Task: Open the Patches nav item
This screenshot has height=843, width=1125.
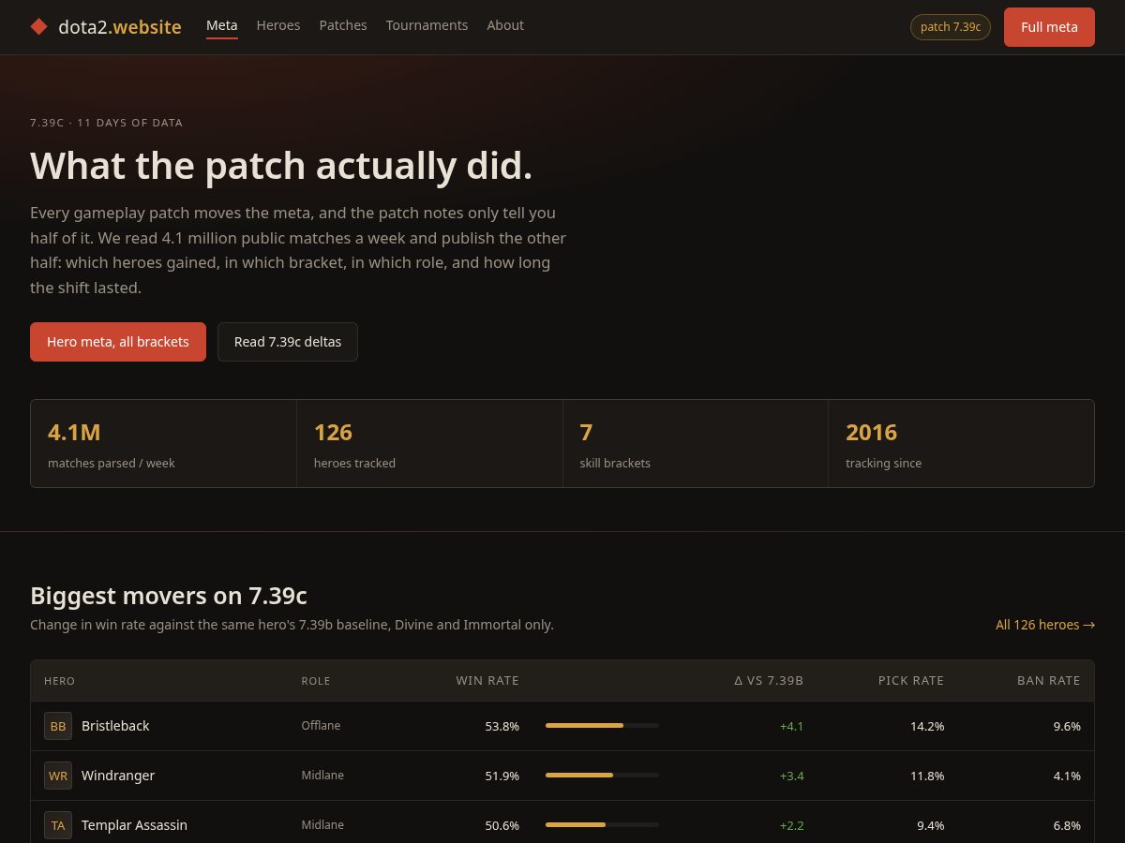Action: coord(343,25)
